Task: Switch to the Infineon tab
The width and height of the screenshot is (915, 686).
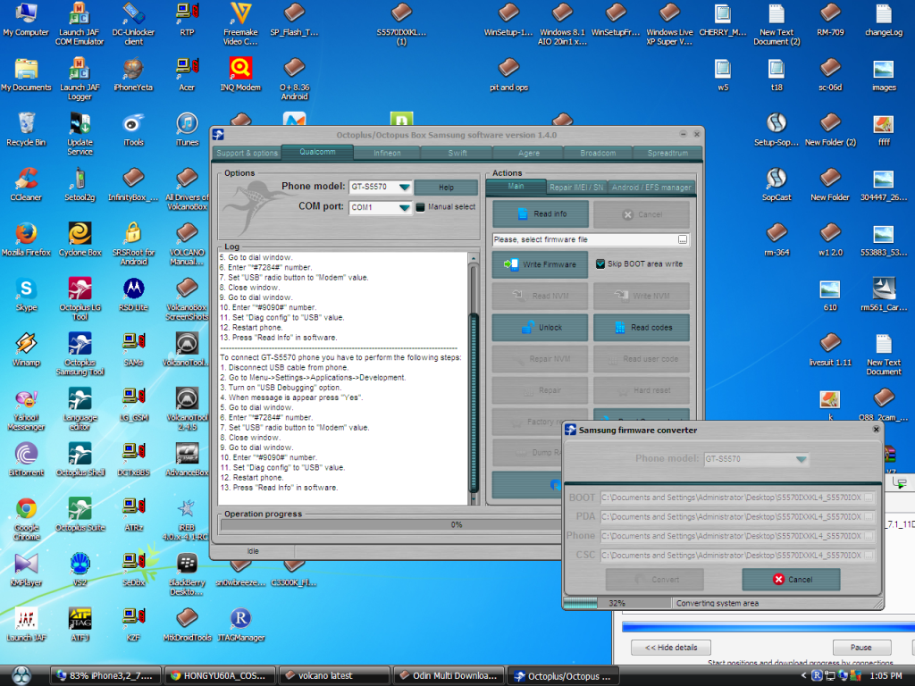Action: pyautogui.click(x=387, y=153)
